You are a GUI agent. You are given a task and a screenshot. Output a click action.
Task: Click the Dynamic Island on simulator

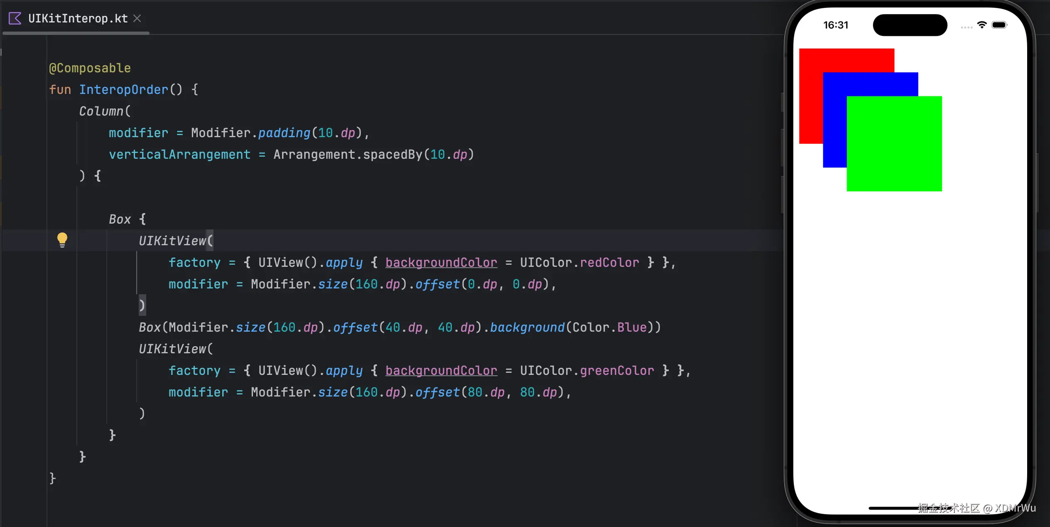click(x=910, y=25)
